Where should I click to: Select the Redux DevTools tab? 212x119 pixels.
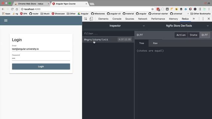[x=185, y=19]
